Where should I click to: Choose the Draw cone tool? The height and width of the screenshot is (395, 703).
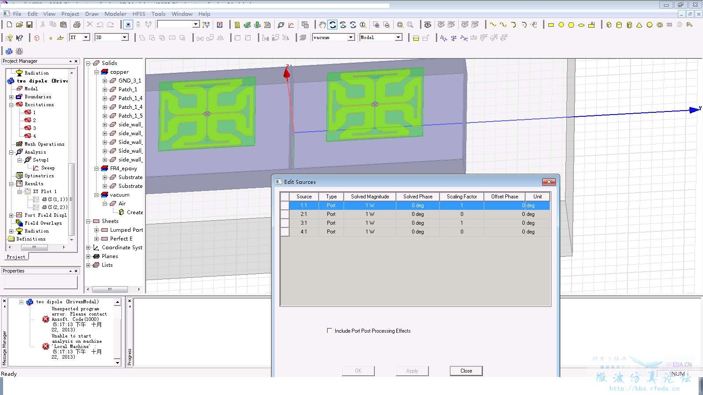click(639, 25)
